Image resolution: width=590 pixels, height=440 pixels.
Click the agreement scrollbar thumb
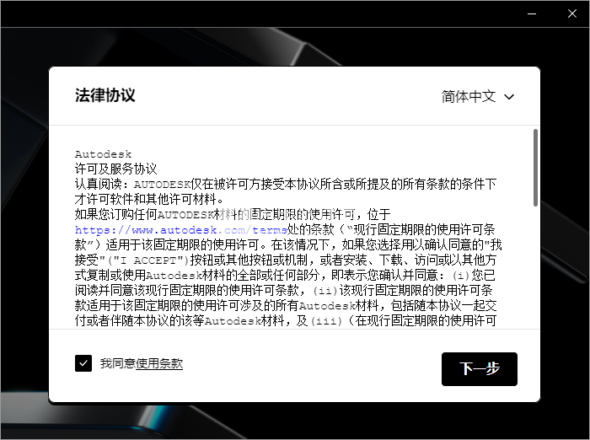click(535, 167)
